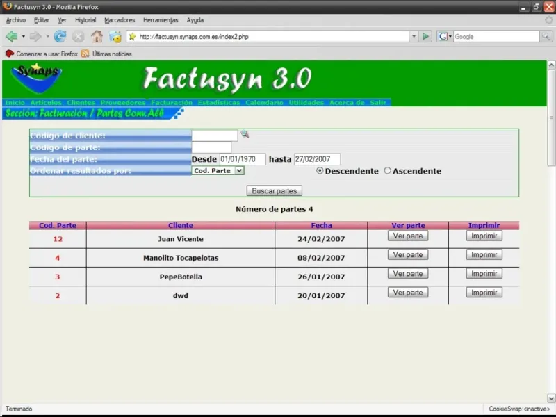This screenshot has height=417, width=556.
Task: Open the client search magnifier icon
Action: [x=245, y=134]
